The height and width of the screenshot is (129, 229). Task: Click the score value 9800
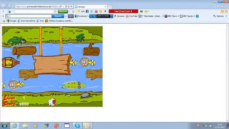point(24,104)
